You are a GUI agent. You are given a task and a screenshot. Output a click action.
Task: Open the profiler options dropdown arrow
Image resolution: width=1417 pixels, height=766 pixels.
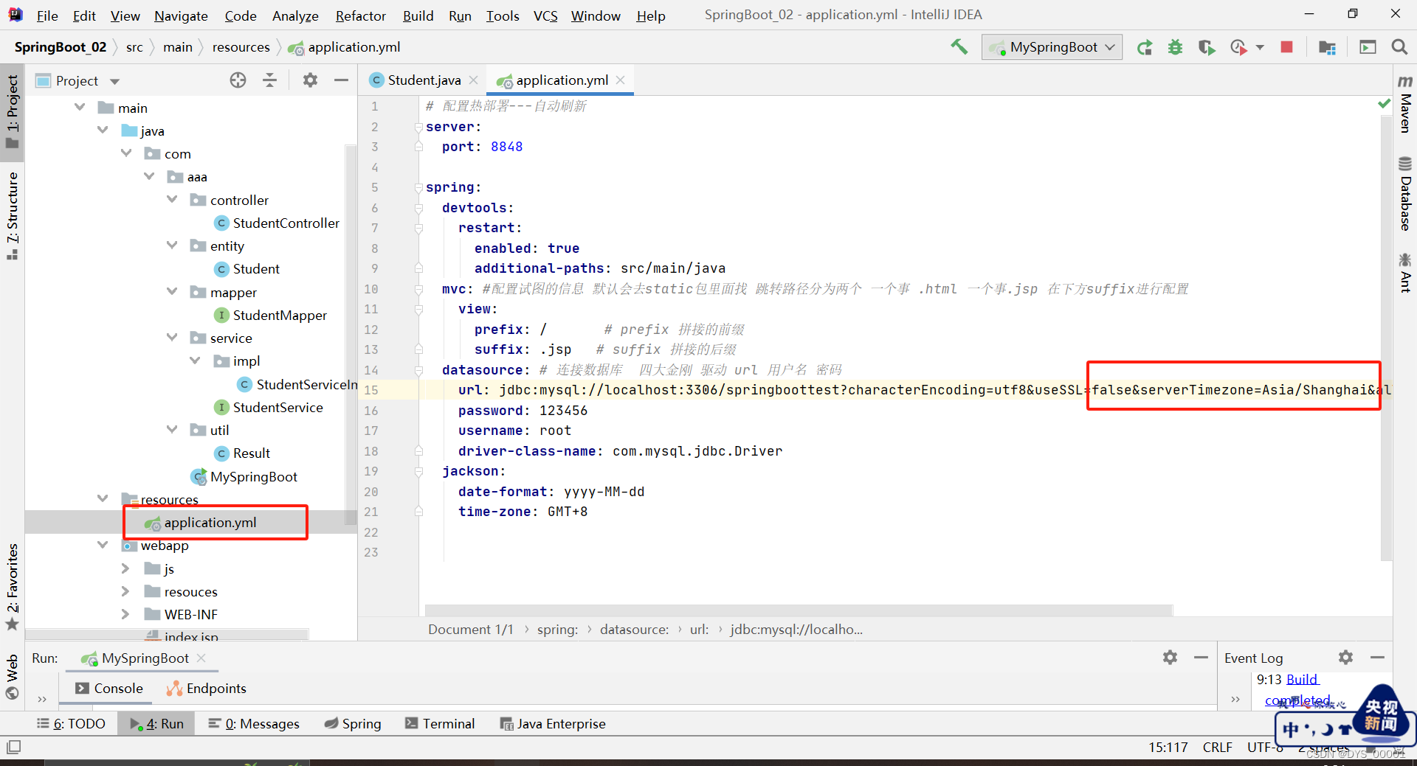tap(1260, 48)
